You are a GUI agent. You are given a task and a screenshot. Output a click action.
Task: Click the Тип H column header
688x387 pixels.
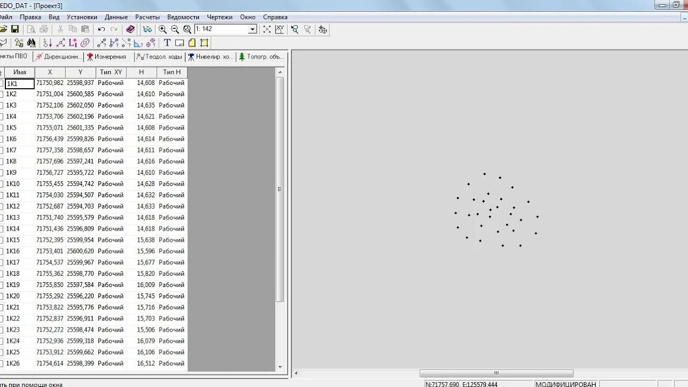pos(172,72)
